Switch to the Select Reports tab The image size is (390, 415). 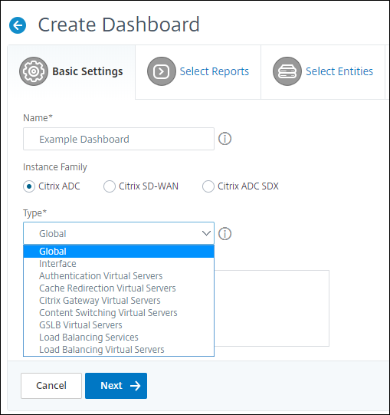[x=198, y=72]
